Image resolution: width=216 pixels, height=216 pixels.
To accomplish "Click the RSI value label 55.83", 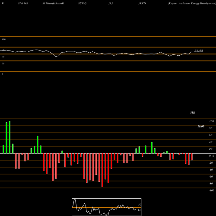I will [x=199, y=51].
